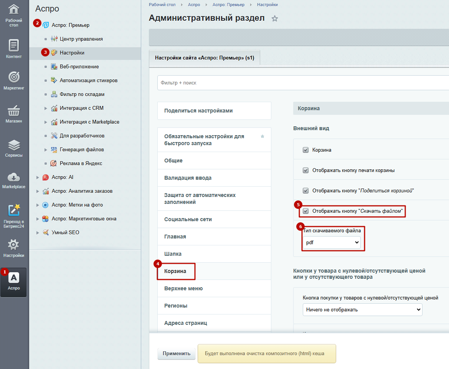Go to Аспро: Премьер breadcrumb link

(x=228, y=5)
